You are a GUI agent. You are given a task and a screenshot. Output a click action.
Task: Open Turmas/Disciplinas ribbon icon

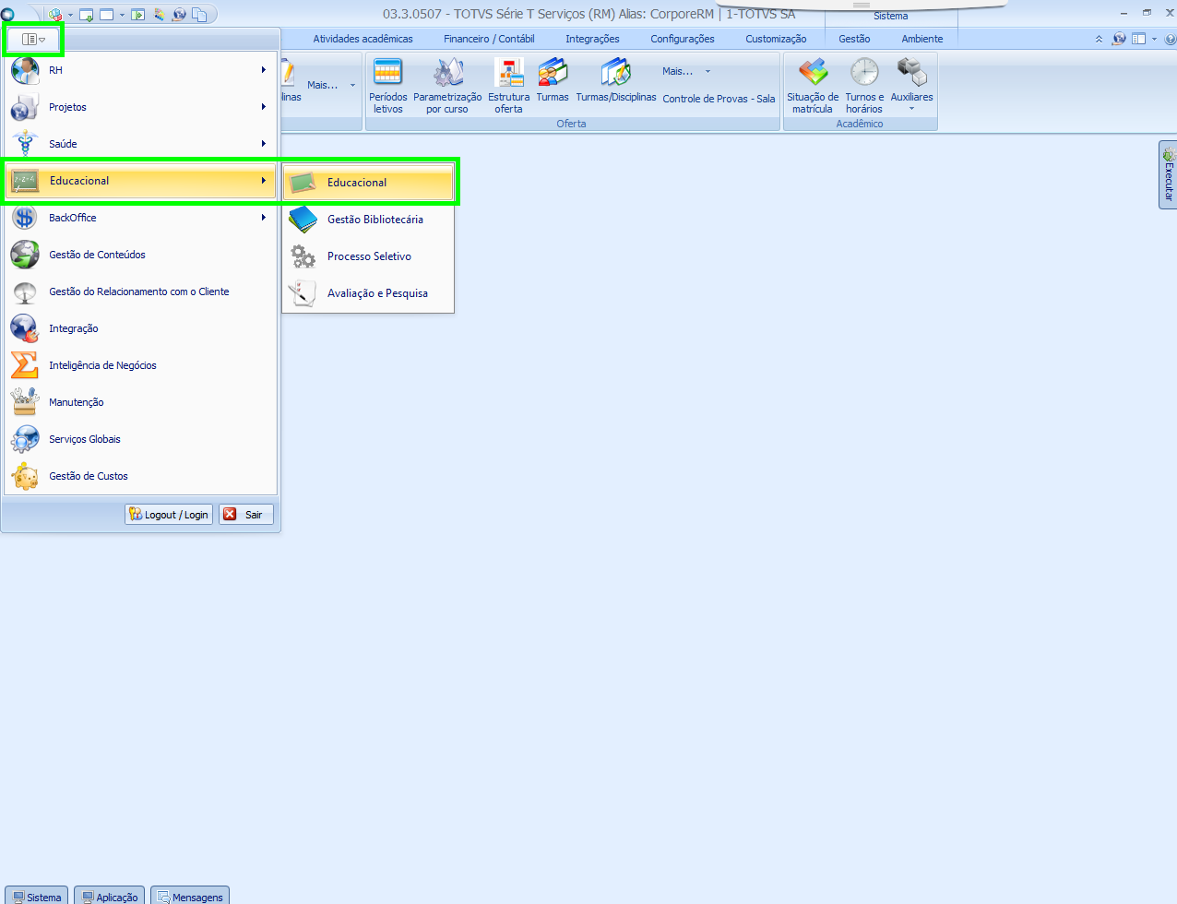coord(616,80)
